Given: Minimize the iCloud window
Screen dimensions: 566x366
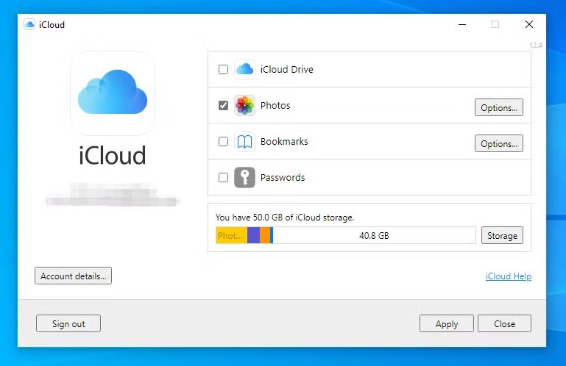Looking at the screenshot, I should tap(462, 24).
